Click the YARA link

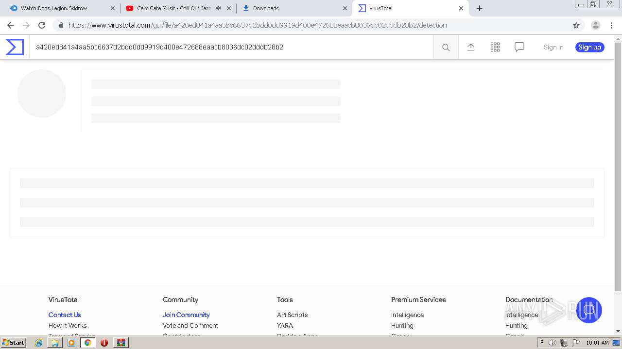click(285, 325)
